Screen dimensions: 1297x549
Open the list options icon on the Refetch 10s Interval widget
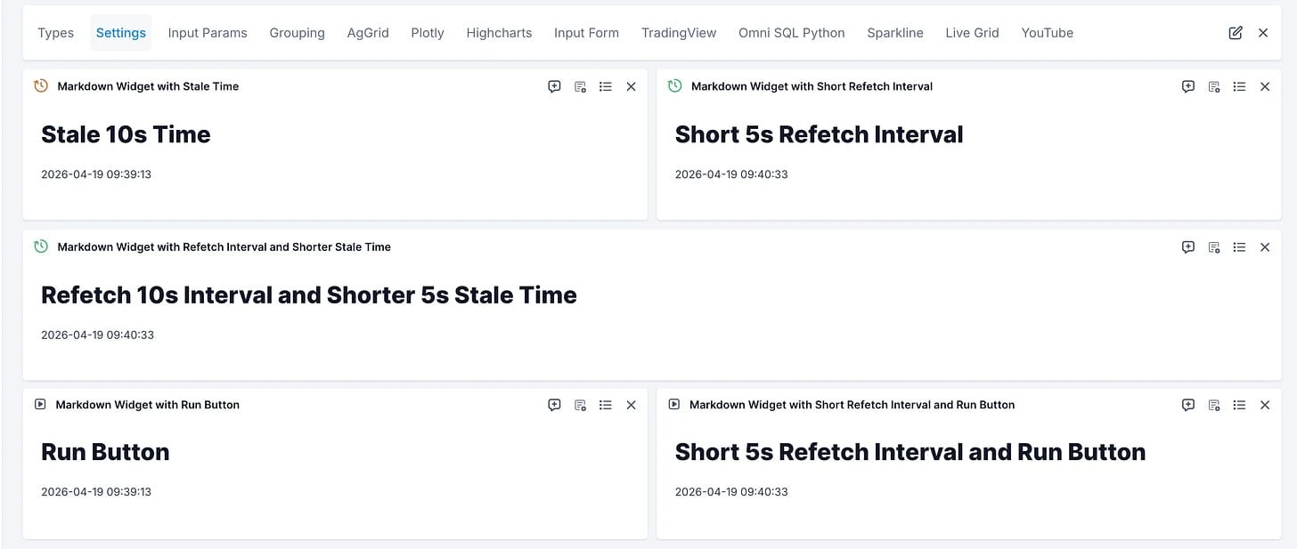pyautogui.click(x=1239, y=246)
